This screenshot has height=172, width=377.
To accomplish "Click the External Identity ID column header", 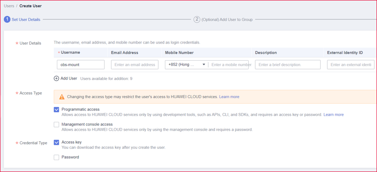I will [345, 52].
